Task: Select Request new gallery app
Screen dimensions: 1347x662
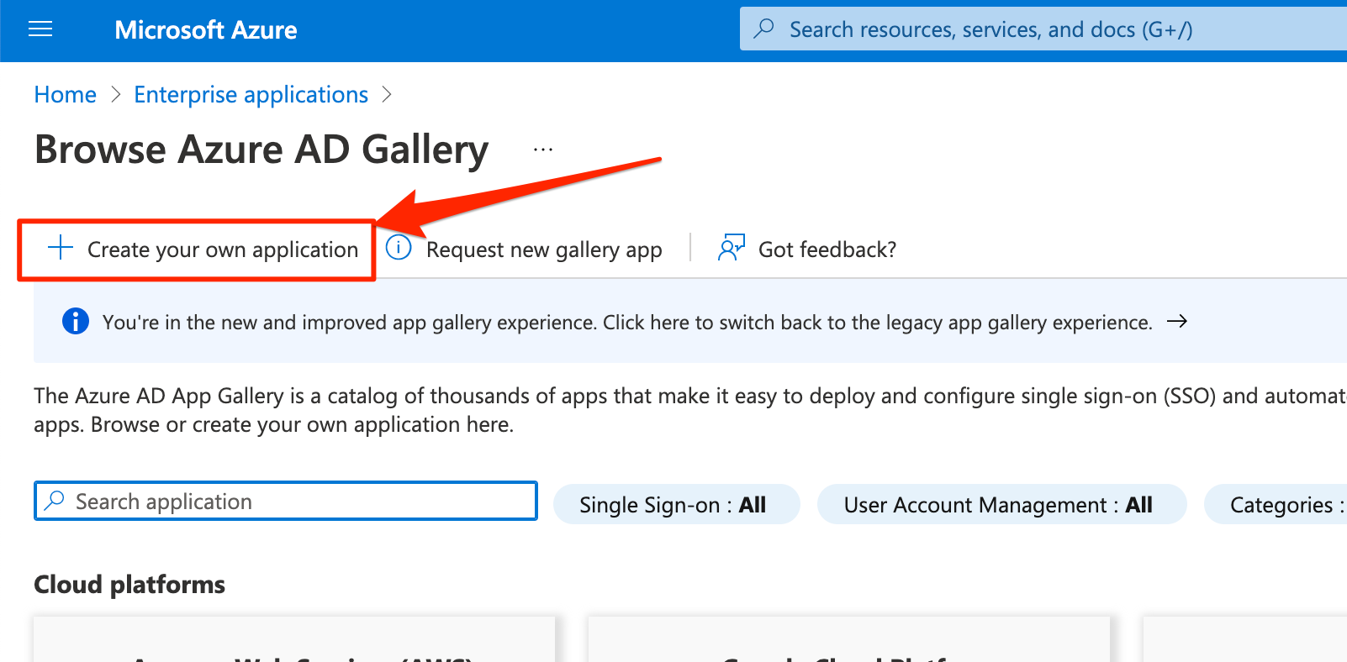Action: click(544, 250)
